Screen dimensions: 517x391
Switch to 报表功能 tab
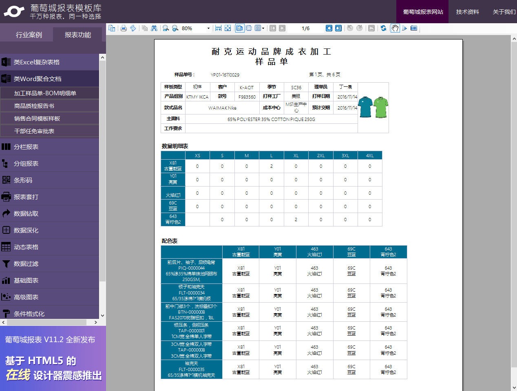coord(78,35)
